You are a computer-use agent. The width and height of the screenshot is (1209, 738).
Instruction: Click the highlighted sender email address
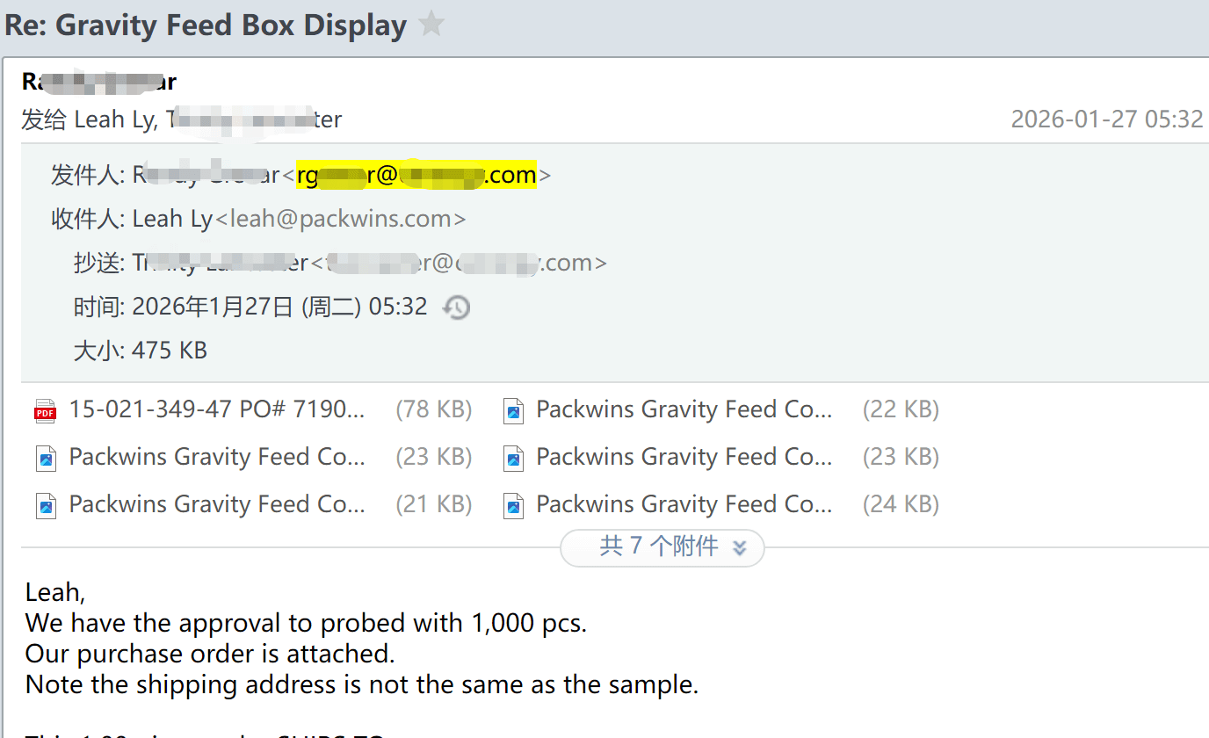pos(416,175)
